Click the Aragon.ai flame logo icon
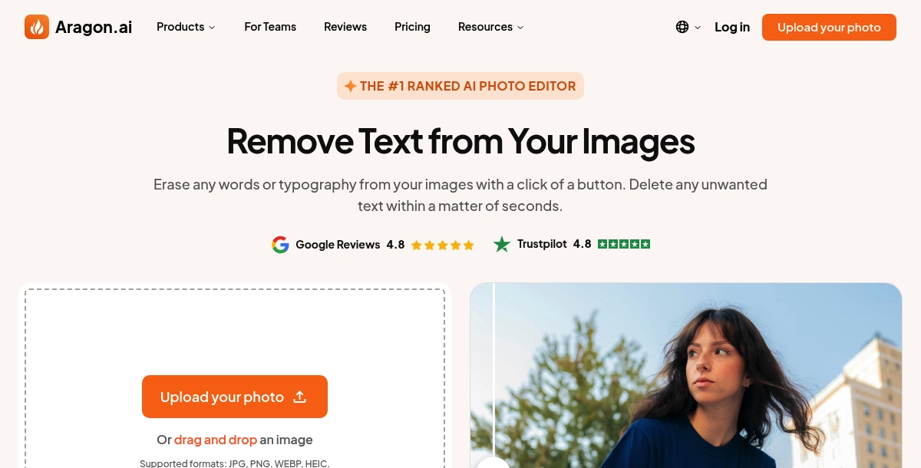The height and width of the screenshot is (468, 921). [37, 26]
